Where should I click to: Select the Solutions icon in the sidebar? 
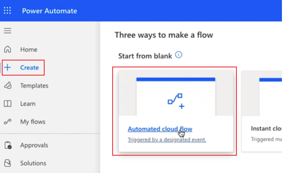(8, 163)
